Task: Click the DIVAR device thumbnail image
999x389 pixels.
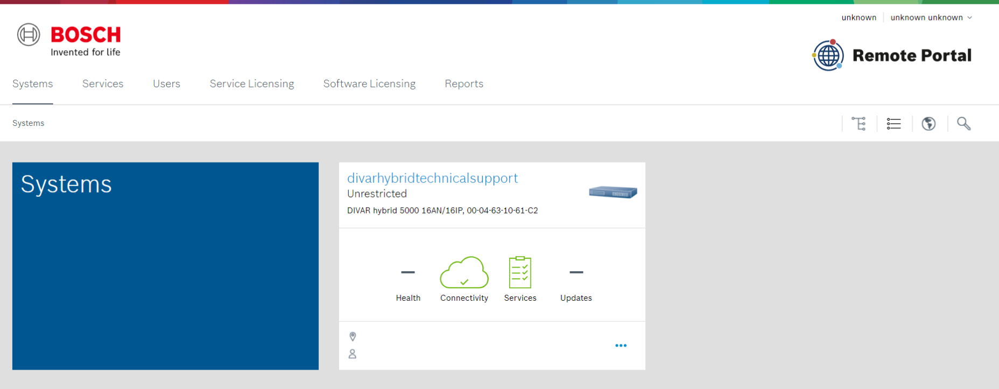Action: click(x=613, y=192)
